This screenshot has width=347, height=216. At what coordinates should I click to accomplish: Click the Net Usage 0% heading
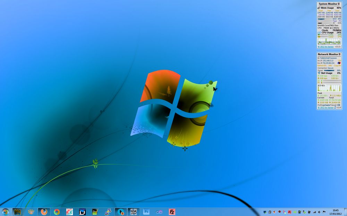329,73
